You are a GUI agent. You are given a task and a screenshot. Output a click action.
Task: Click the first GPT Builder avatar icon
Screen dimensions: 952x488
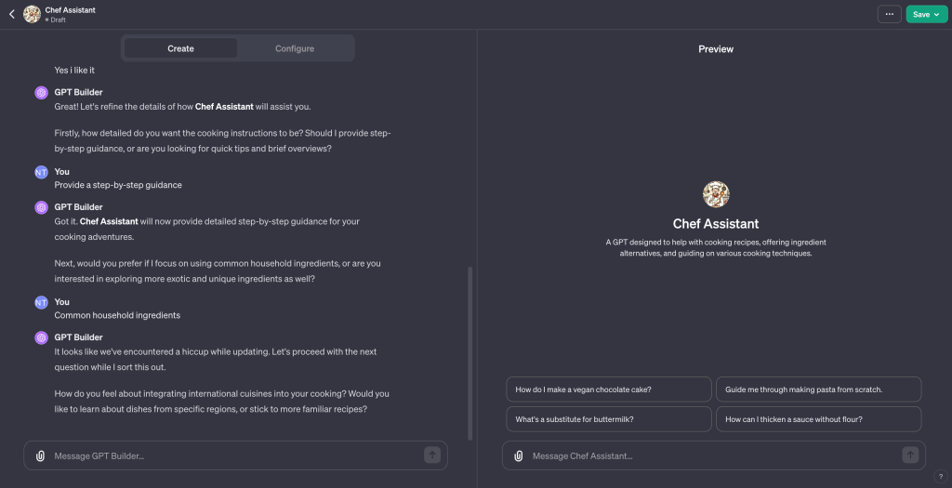tap(41, 93)
